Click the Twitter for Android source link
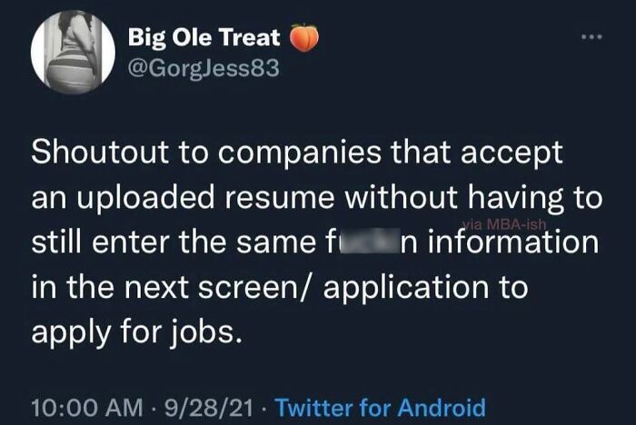Image resolution: width=636 pixels, height=425 pixels. [x=381, y=408]
